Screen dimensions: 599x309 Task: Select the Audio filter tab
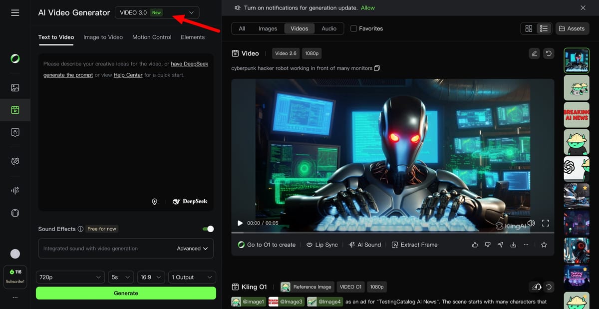click(328, 28)
